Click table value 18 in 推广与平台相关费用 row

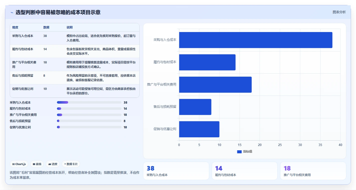(x=45, y=62)
